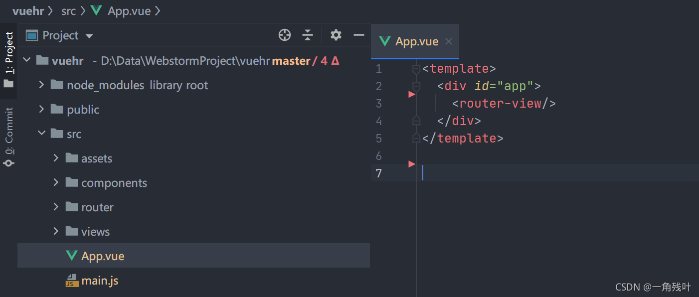
Task: Switch to the App.vue editor tab
Action: [x=415, y=41]
